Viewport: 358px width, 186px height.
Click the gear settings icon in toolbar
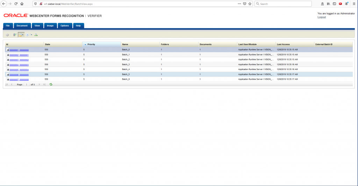(7, 35)
